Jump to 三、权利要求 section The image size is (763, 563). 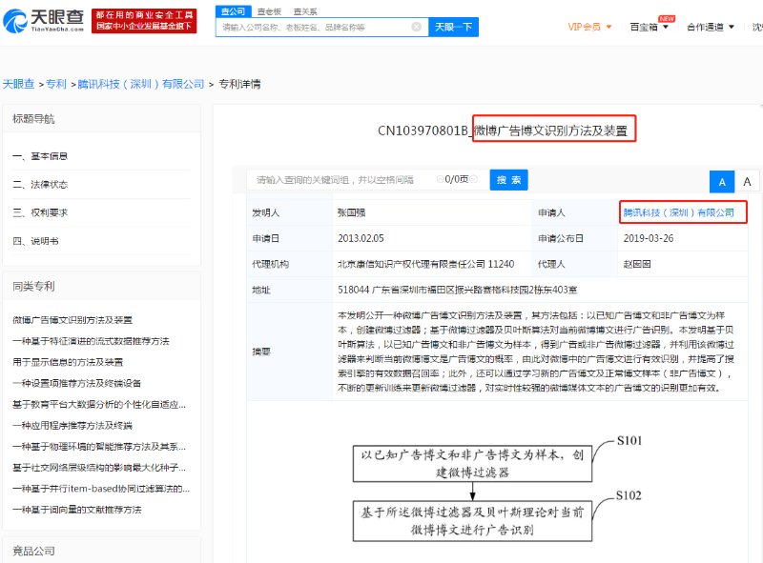pyautogui.click(x=40, y=212)
